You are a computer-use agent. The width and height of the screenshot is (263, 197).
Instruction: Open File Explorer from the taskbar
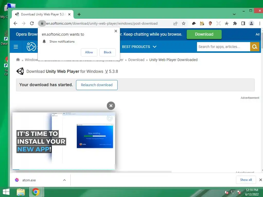point(21,192)
